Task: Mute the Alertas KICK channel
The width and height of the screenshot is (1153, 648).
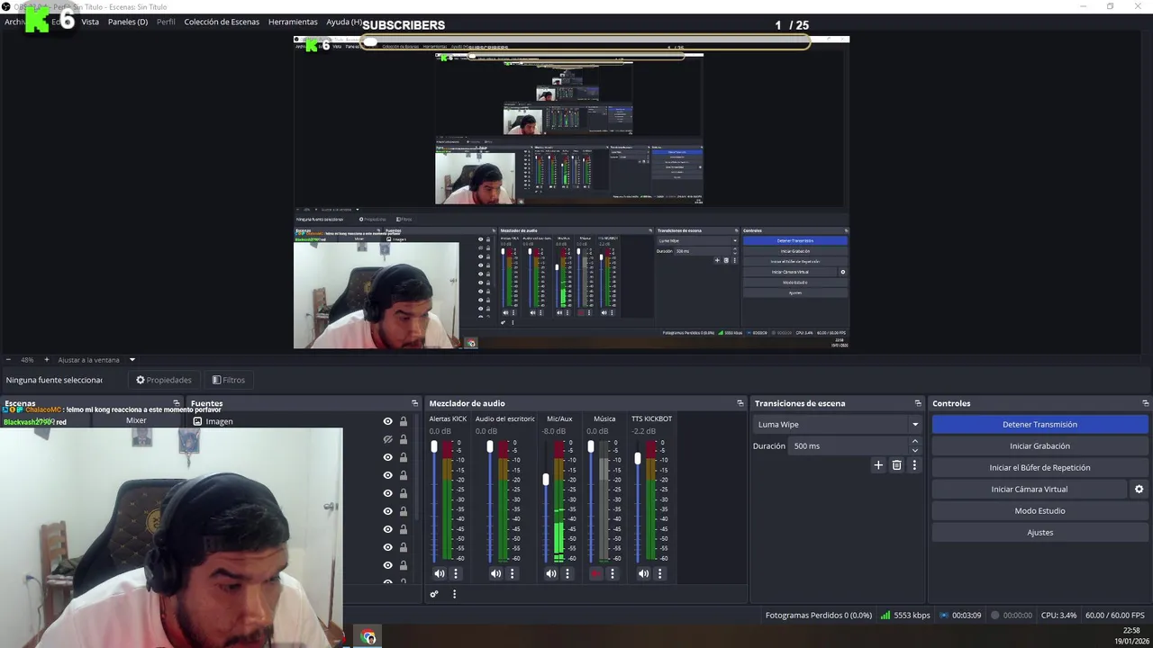Action: click(440, 573)
